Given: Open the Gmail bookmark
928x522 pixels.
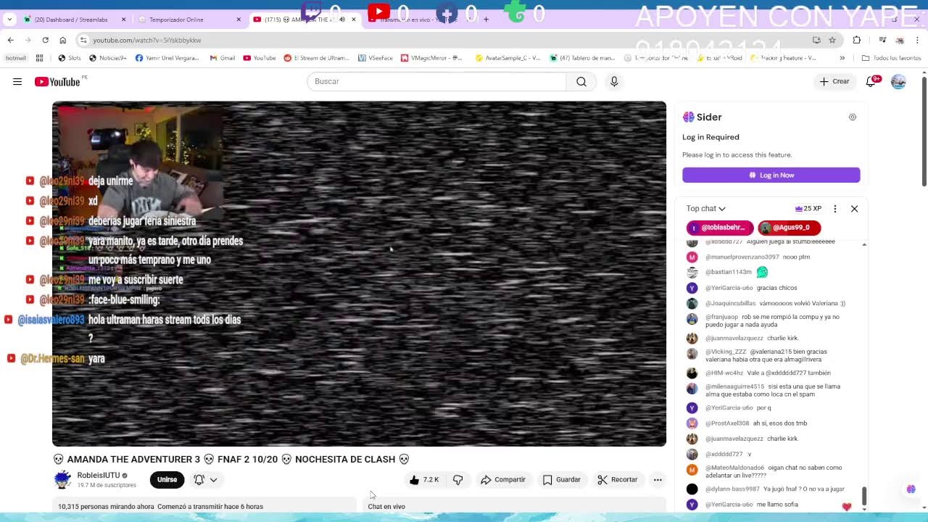Looking at the screenshot, I should pyautogui.click(x=223, y=58).
